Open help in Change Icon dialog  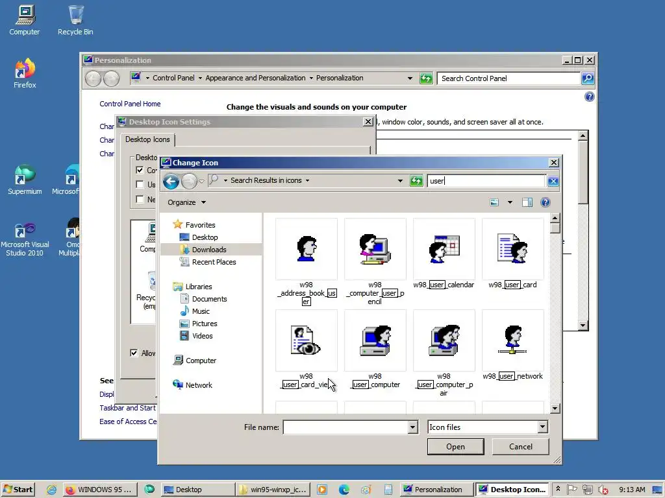[545, 202]
